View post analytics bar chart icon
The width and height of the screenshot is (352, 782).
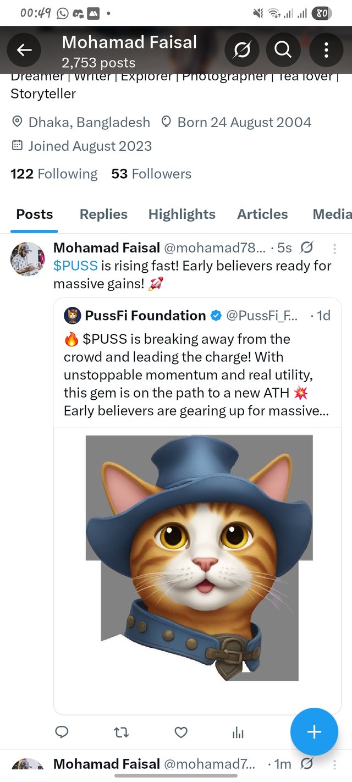(x=238, y=732)
